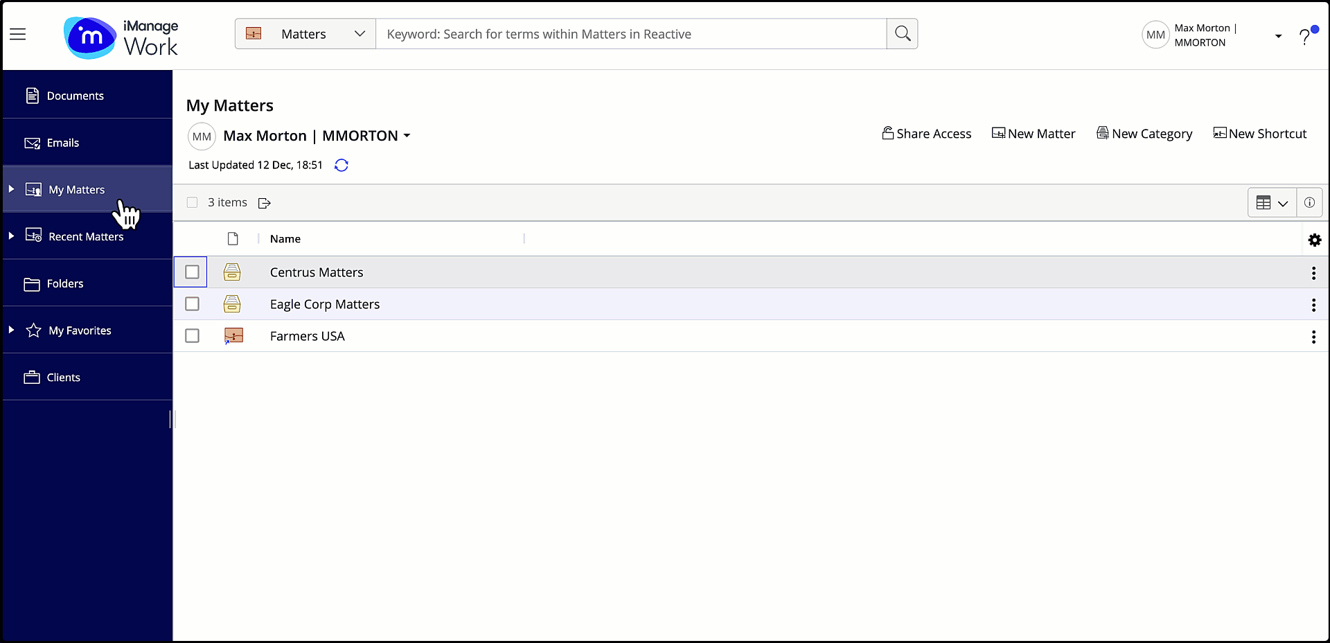Open the info panel icon above the grid
1330x643 pixels.
(1309, 202)
